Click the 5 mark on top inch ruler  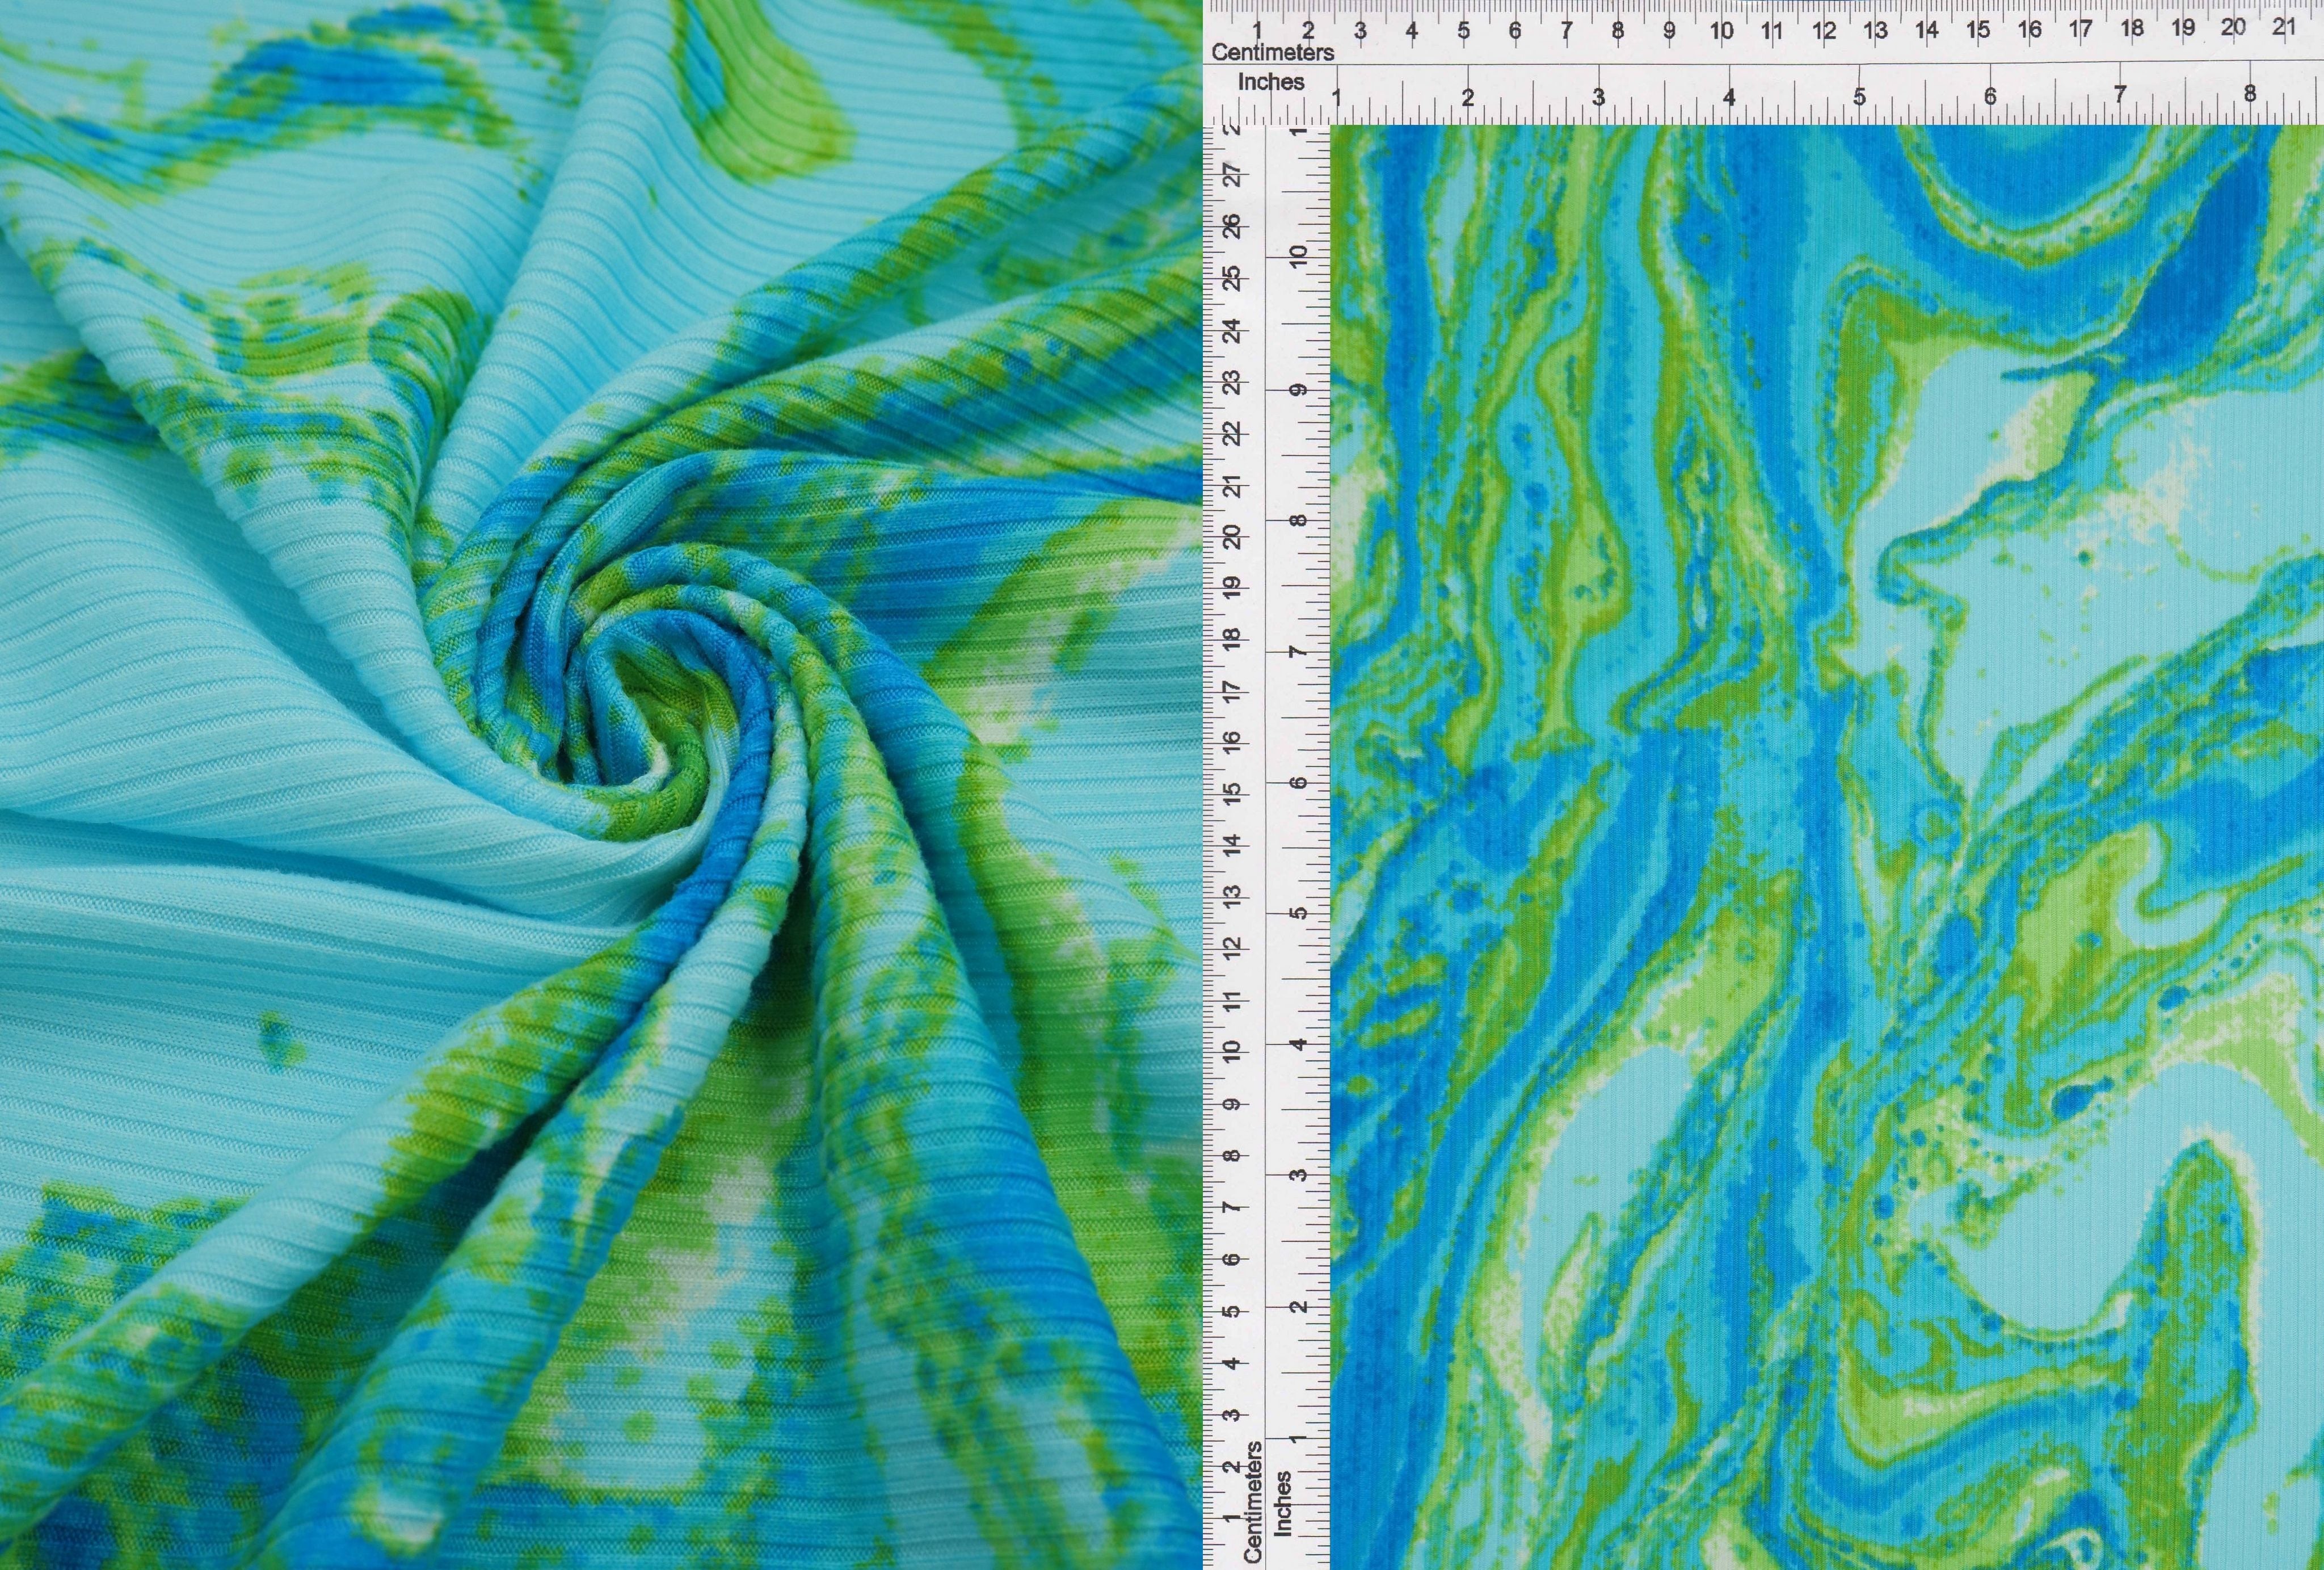(x=1859, y=97)
